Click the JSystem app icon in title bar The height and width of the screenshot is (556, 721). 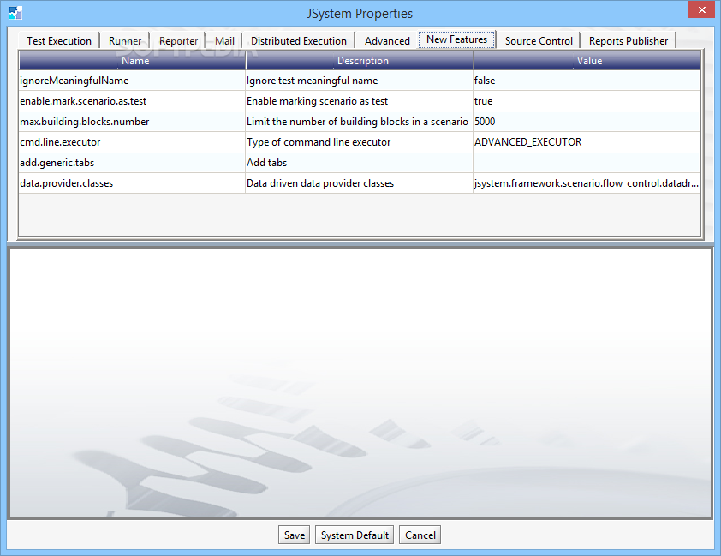point(15,13)
